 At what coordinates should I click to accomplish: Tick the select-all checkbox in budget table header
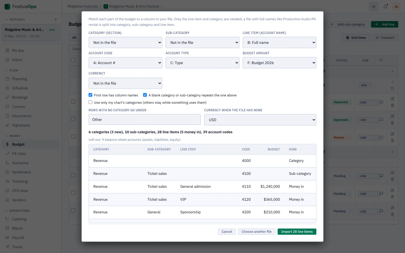[73, 60]
